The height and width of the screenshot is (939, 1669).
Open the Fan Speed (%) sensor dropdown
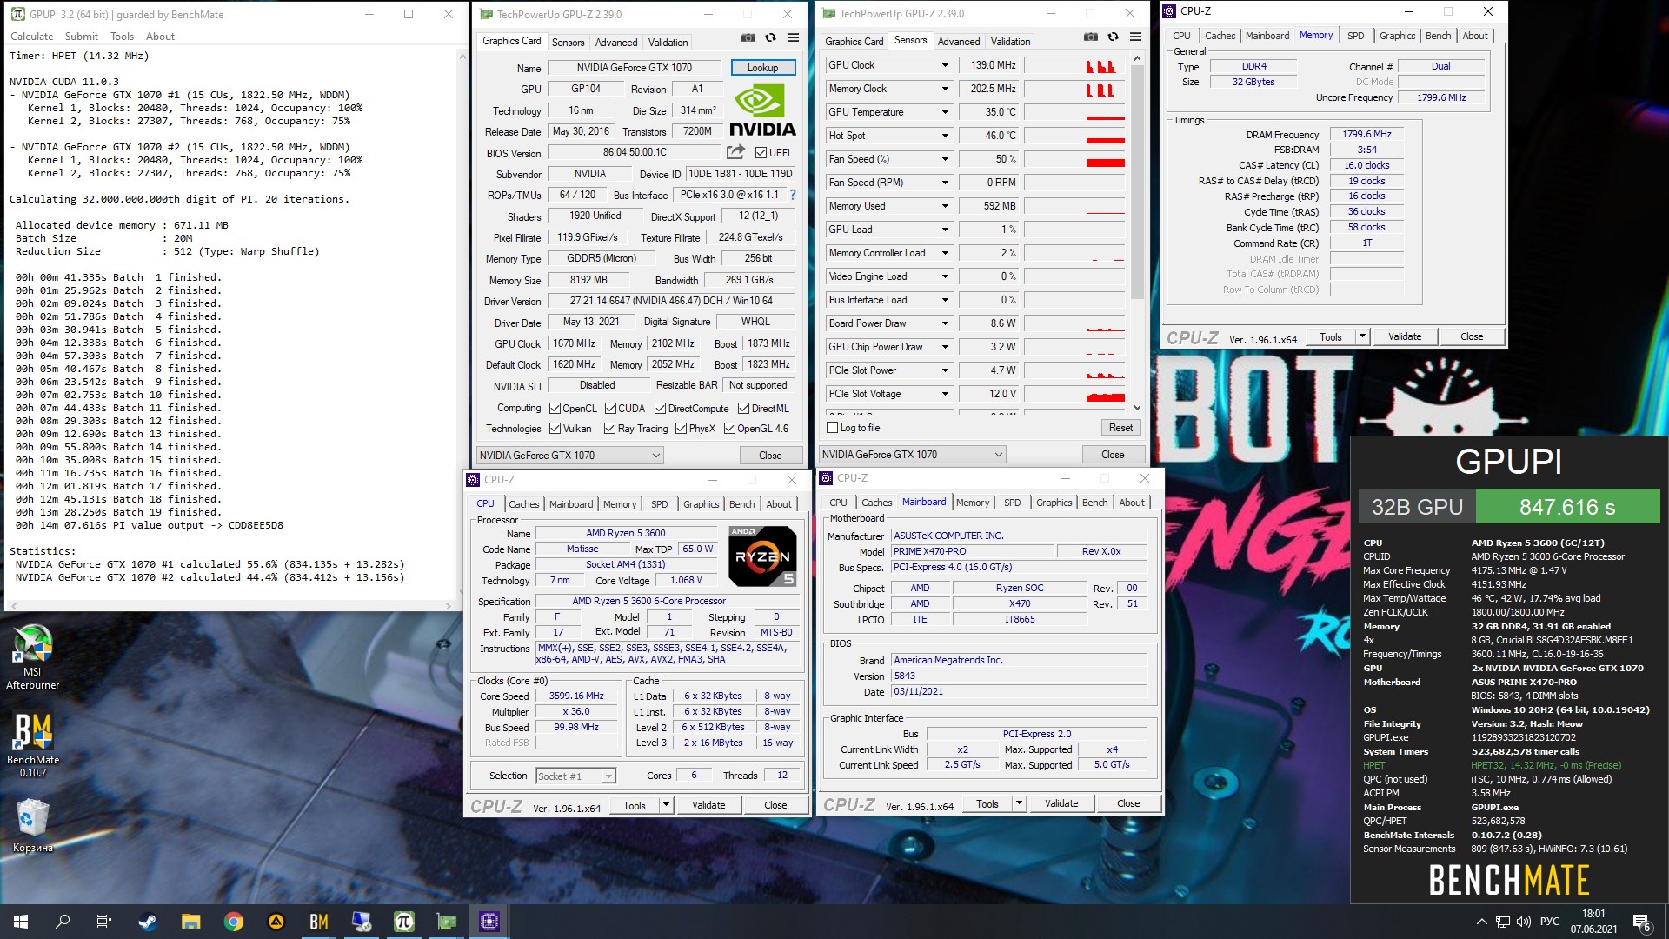(945, 159)
